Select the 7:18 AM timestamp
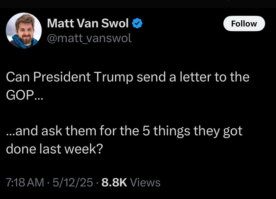276x199 pixels. point(25,182)
